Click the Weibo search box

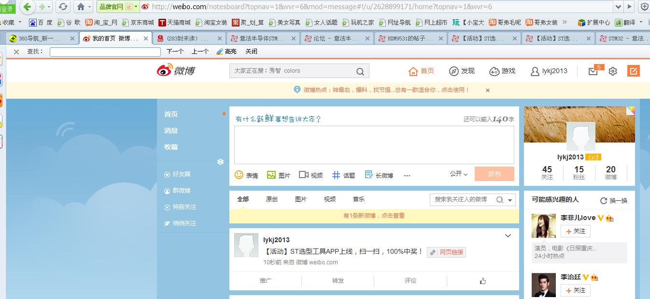tap(293, 71)
